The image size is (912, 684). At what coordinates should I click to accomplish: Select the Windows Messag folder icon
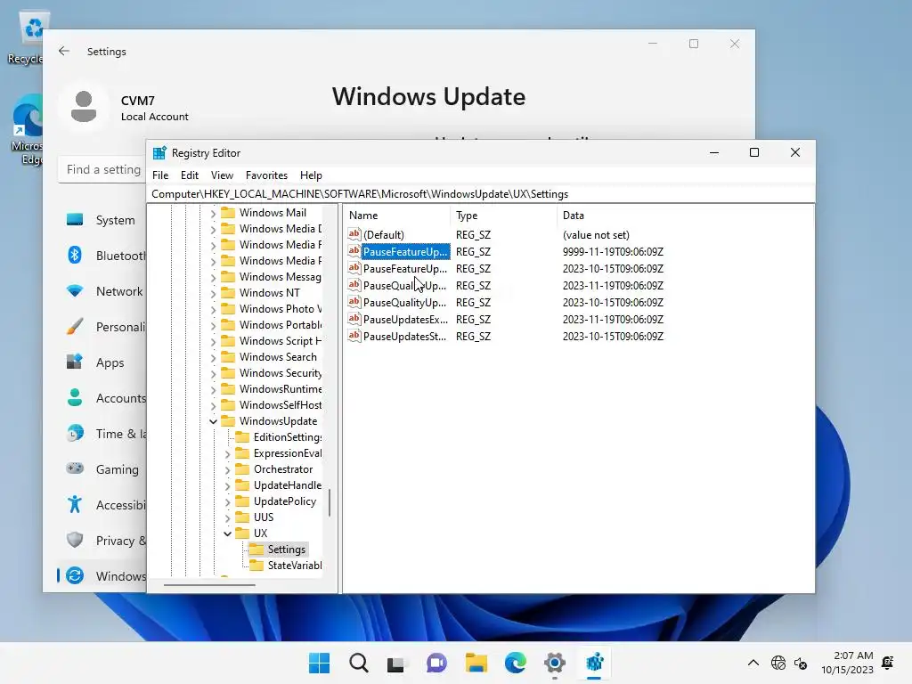(x=228, y=277)
